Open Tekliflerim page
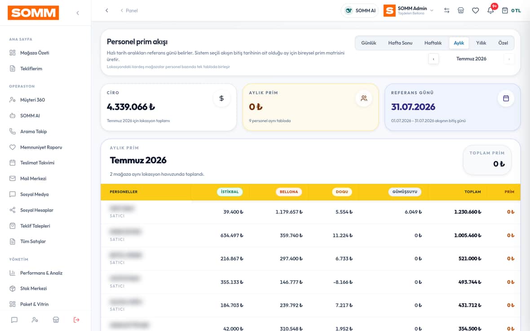This screenshot has width=530, height=331. coord(31,69)
